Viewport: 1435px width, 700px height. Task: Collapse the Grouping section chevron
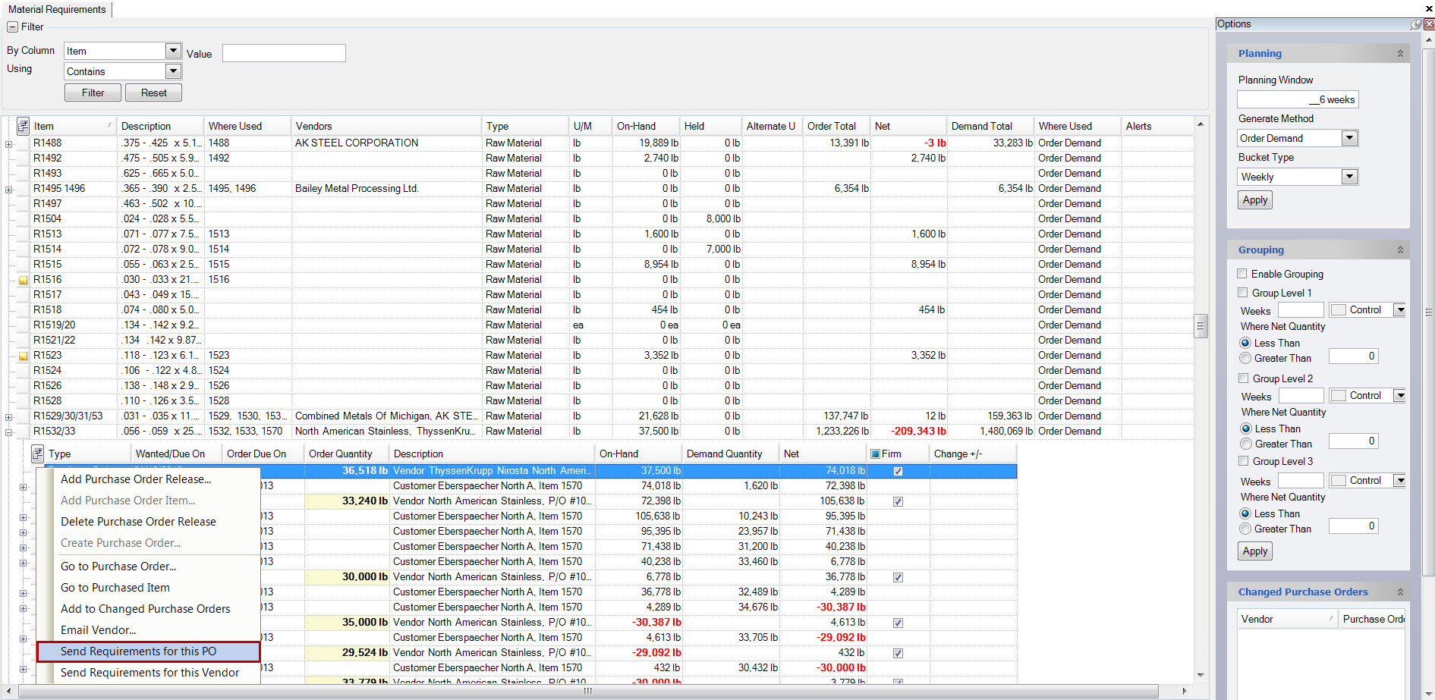[1400, 250]
